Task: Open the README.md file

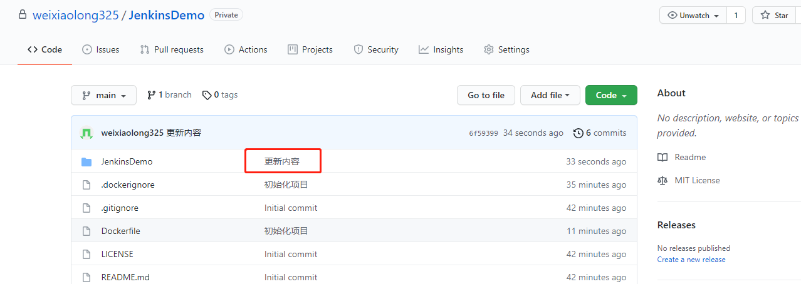Action: pos(125,277)
